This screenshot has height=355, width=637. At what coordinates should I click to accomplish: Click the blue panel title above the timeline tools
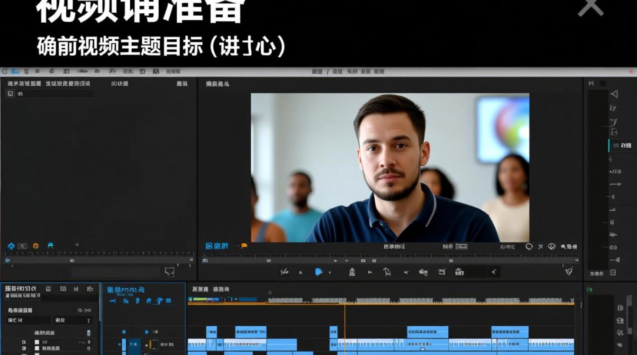click(126, 289)
